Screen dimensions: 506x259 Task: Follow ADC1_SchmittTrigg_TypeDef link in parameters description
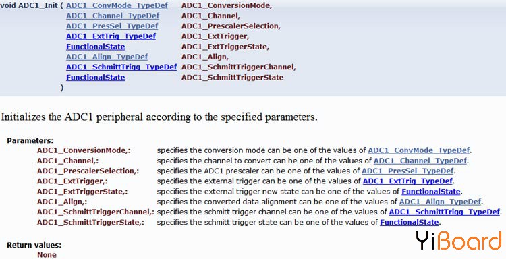click(445, 212)
